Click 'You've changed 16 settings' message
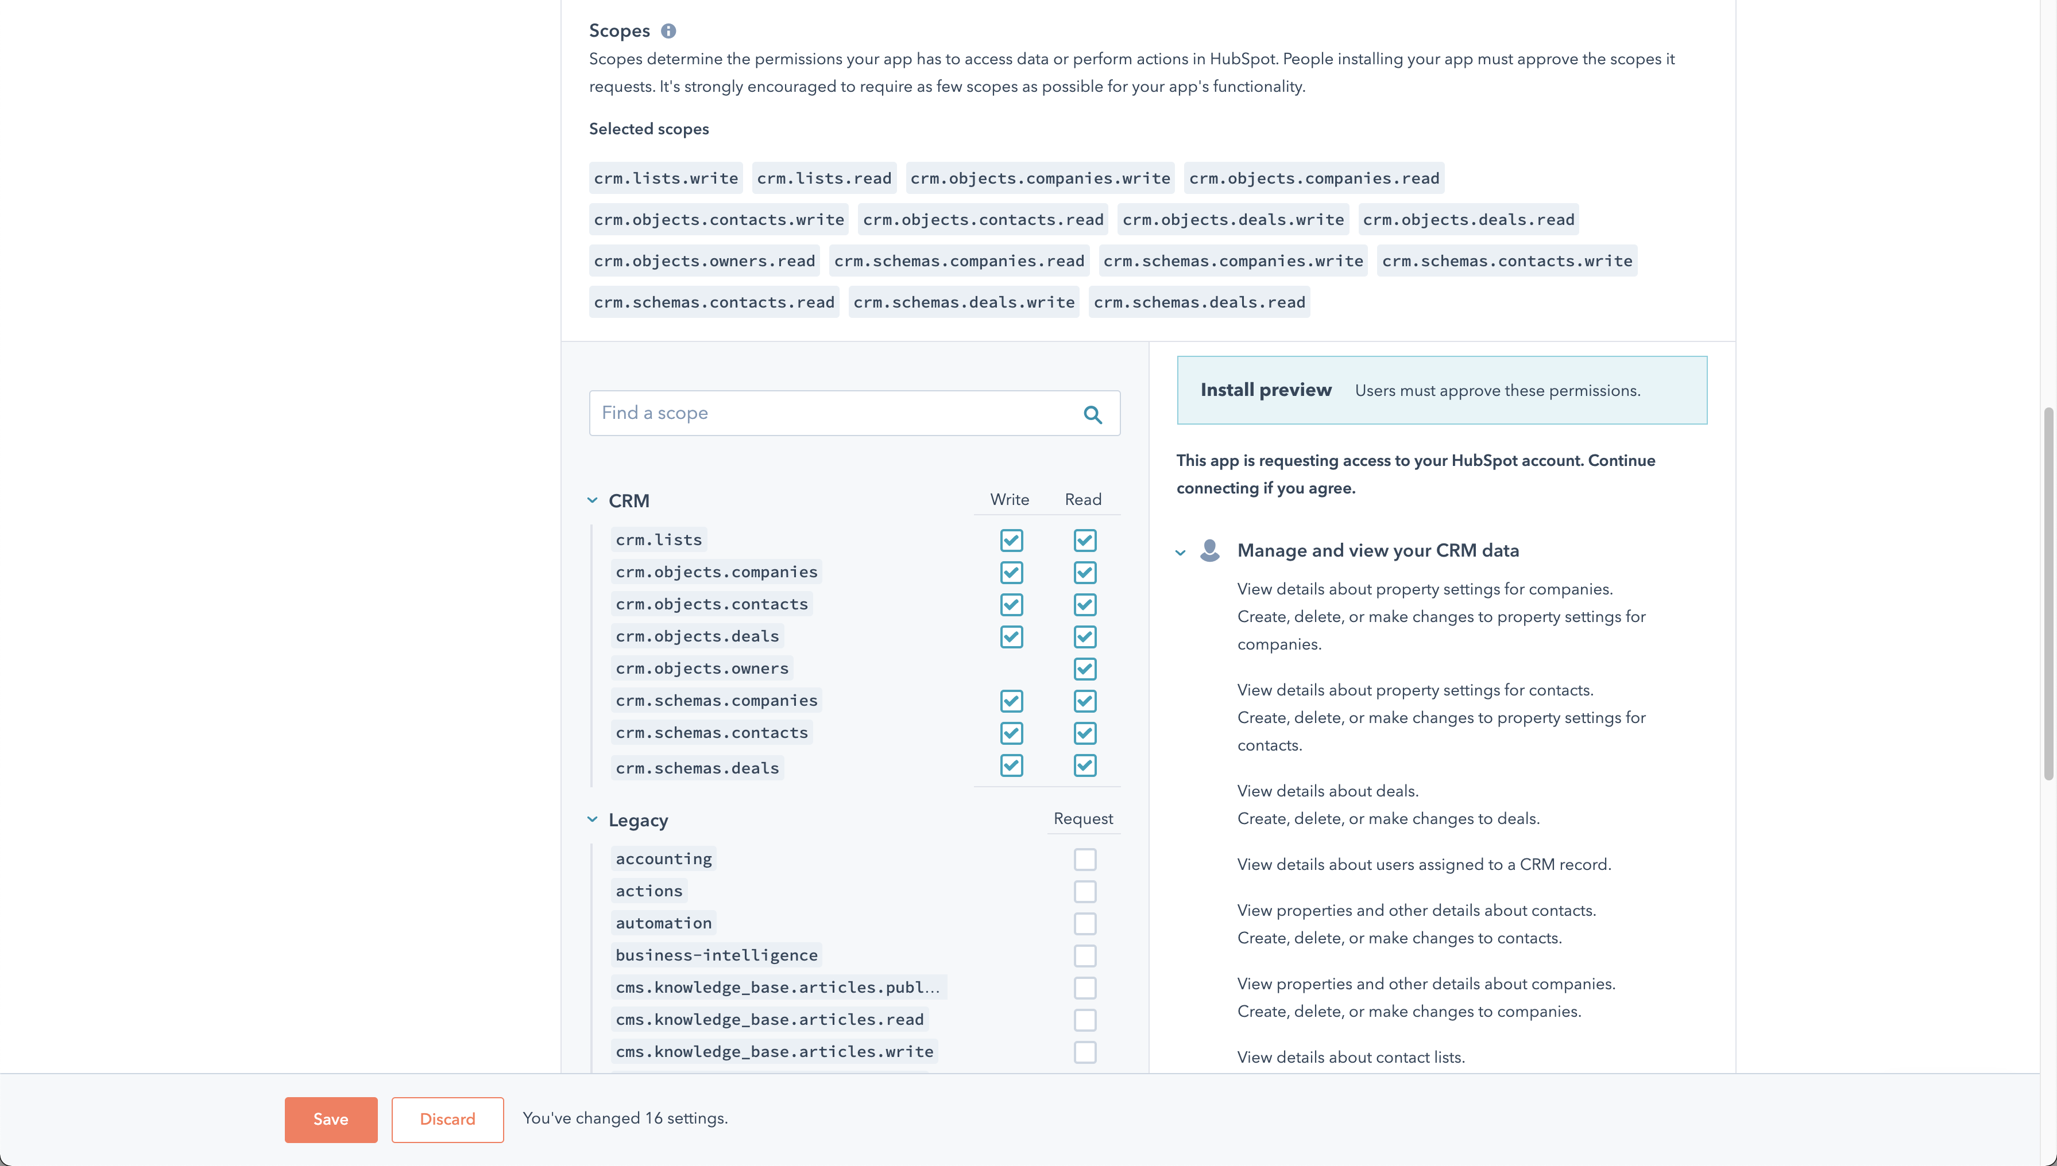The height and width of the screenshot is (1166, 2057). [625, 1119]
